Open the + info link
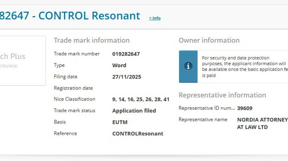Image resolution: width=288 pixels, height=161 pixels. coord(155,18)
